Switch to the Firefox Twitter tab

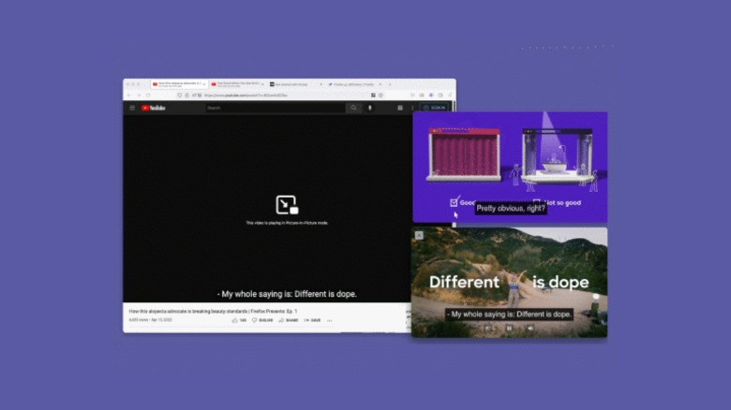coord(353,84)
